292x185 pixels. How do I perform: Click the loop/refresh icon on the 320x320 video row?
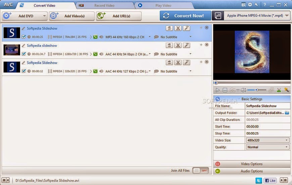[x=169, y=63]
